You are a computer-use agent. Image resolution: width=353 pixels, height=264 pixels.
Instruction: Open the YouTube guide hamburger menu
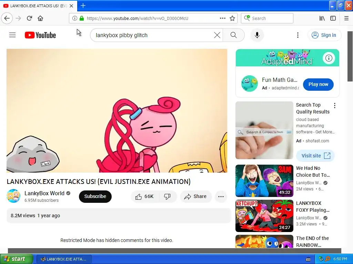tap(12, 35)
